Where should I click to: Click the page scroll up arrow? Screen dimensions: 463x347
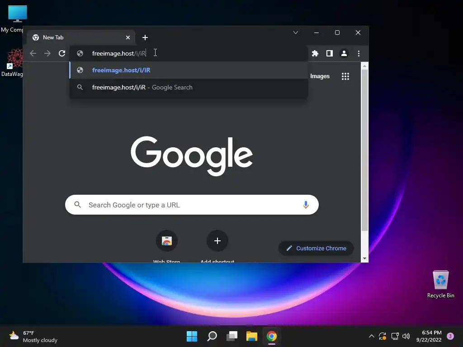pos(365,66)
